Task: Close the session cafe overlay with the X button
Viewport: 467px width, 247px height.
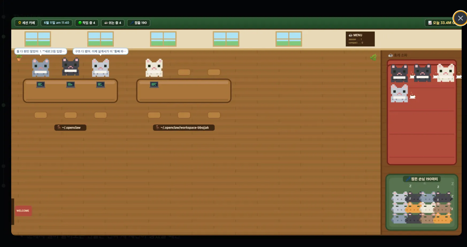Action: click(x=460, y=18)
